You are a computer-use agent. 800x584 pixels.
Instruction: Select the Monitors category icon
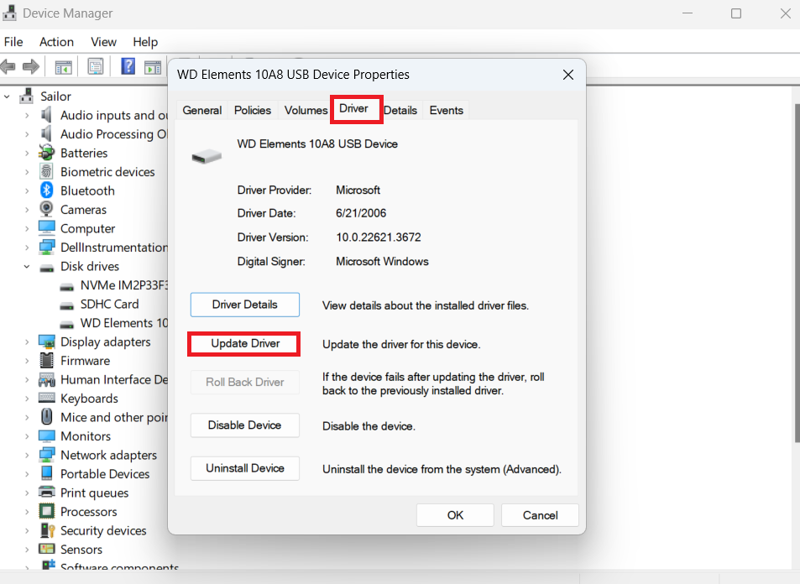46,436
